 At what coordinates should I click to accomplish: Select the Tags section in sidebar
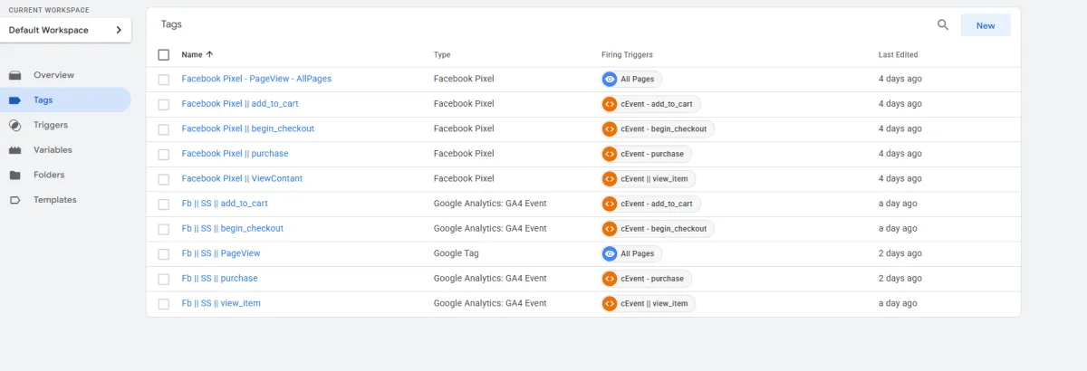tap(65, 100)
